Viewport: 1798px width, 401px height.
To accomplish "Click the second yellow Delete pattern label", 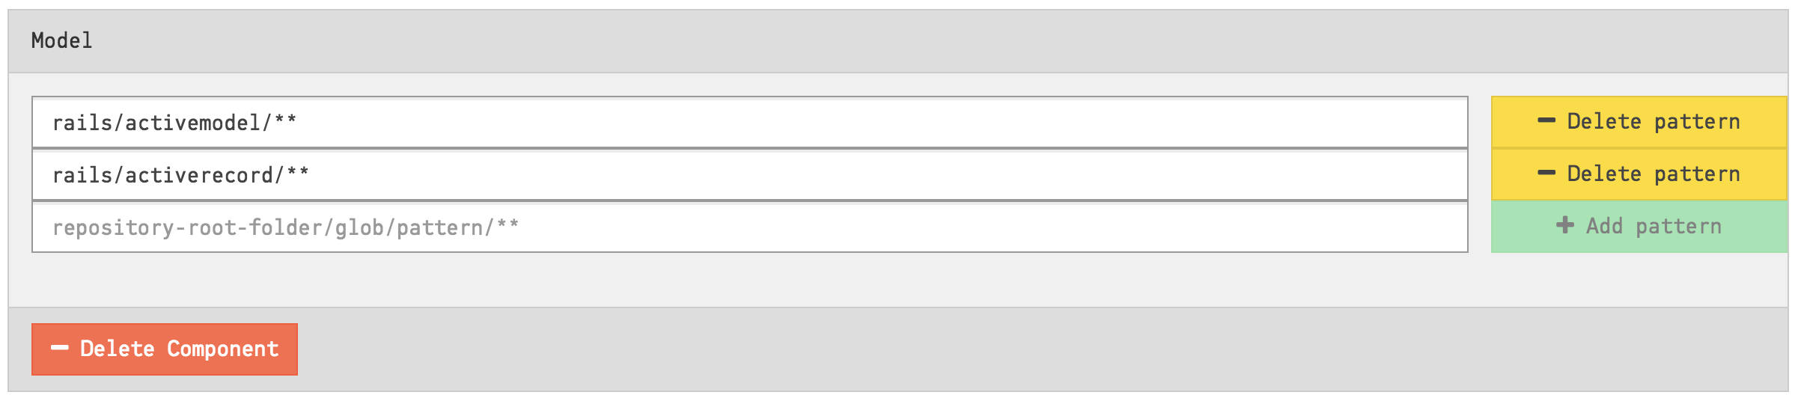I will pyautogui.click(x=1653, y=174).
